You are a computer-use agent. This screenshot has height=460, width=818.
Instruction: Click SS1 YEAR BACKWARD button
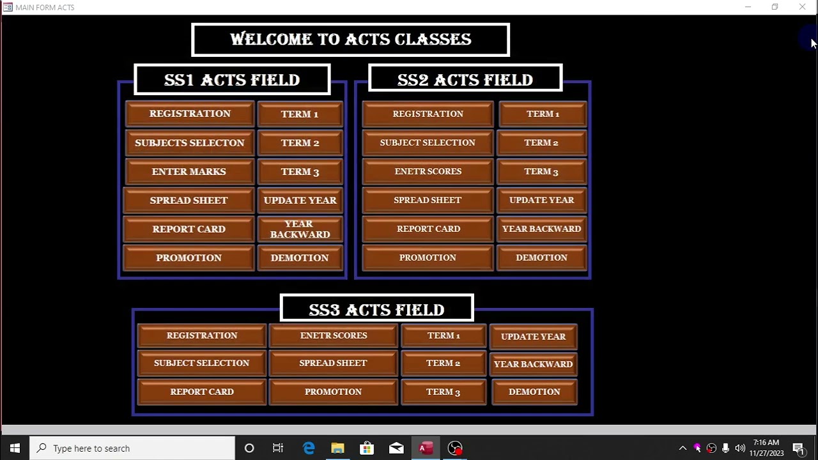coord(300,229)
